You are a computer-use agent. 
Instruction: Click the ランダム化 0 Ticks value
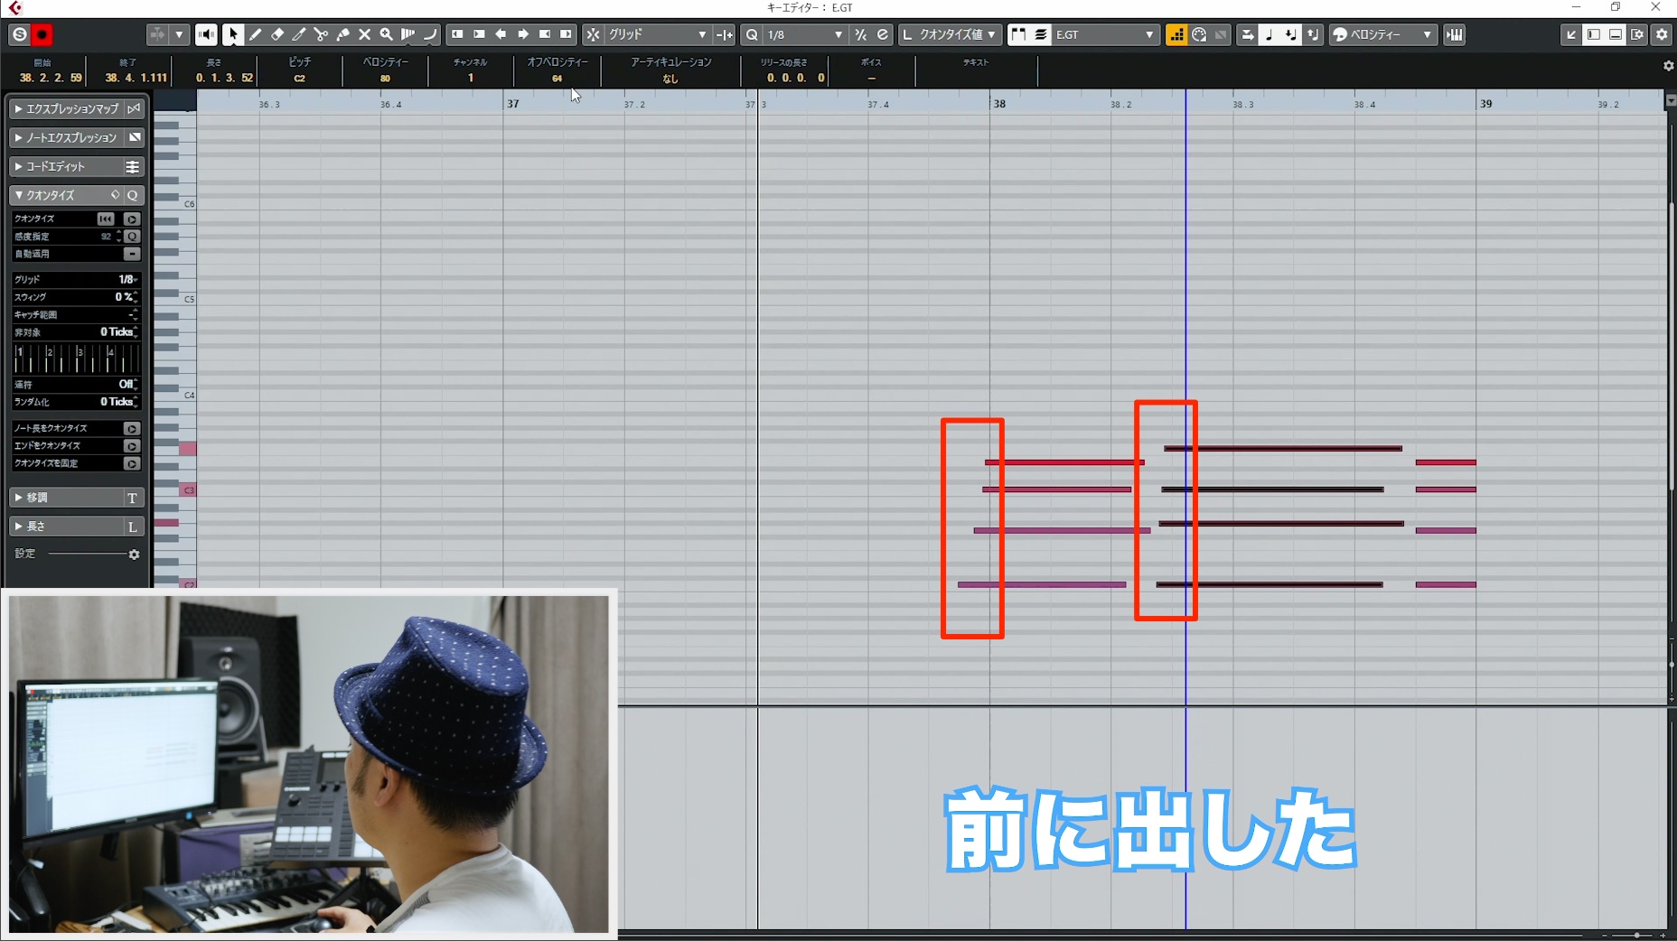[x=119, y=402]
